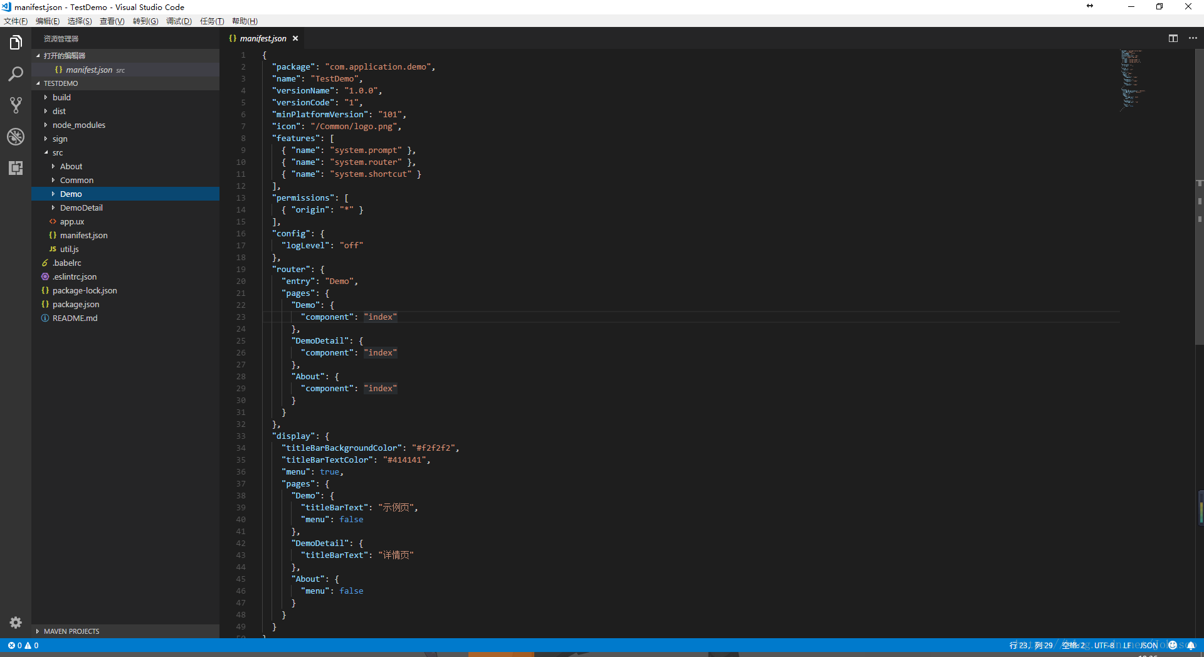Image resolution: width=1204 pixels, height=657 pixels.
Task: Open the 编辑(E) menu
Action: (48, 21)
